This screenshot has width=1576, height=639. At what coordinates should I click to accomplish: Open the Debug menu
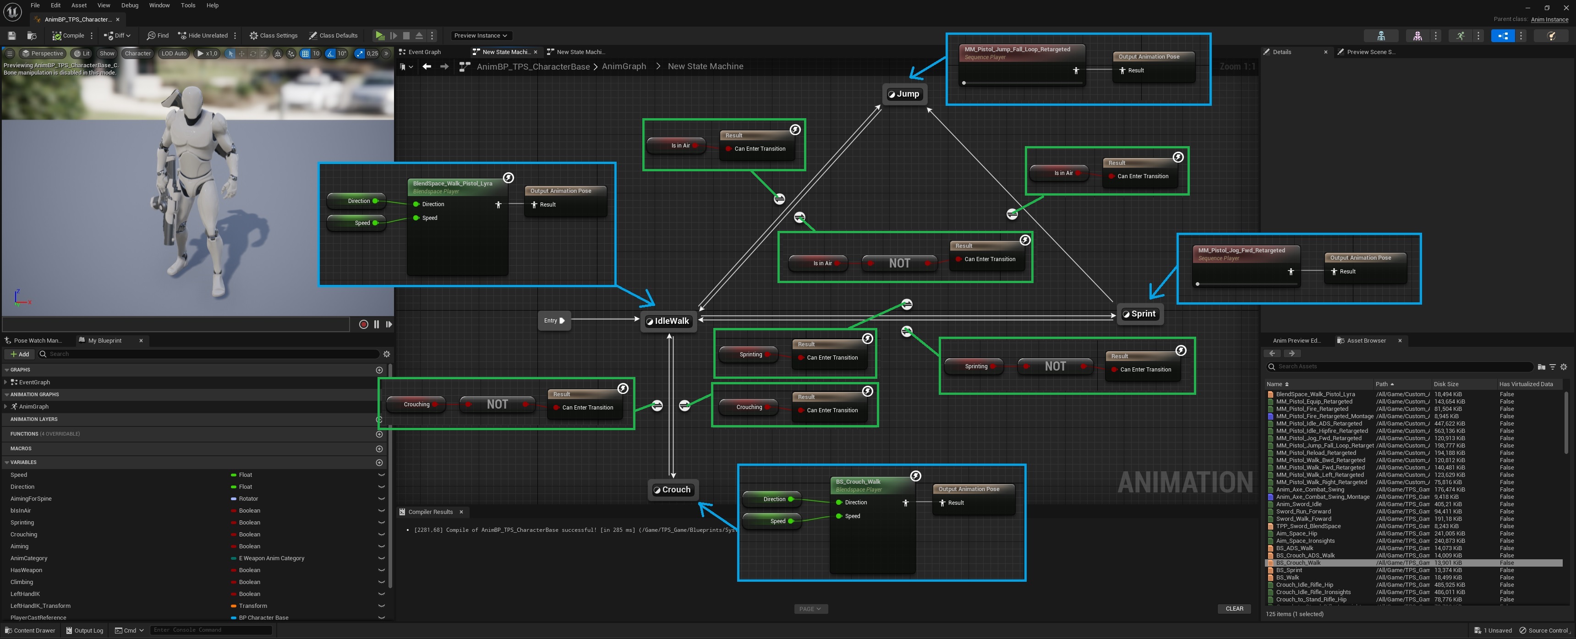tap(129, 5)
